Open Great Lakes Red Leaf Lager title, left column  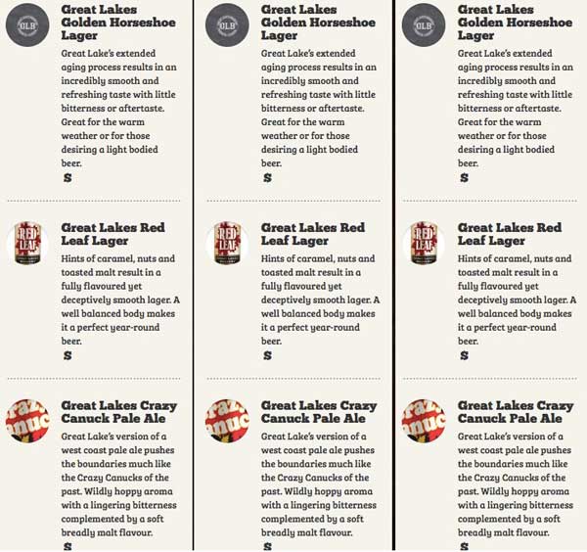pyautogui.click(x=113, y=234)
